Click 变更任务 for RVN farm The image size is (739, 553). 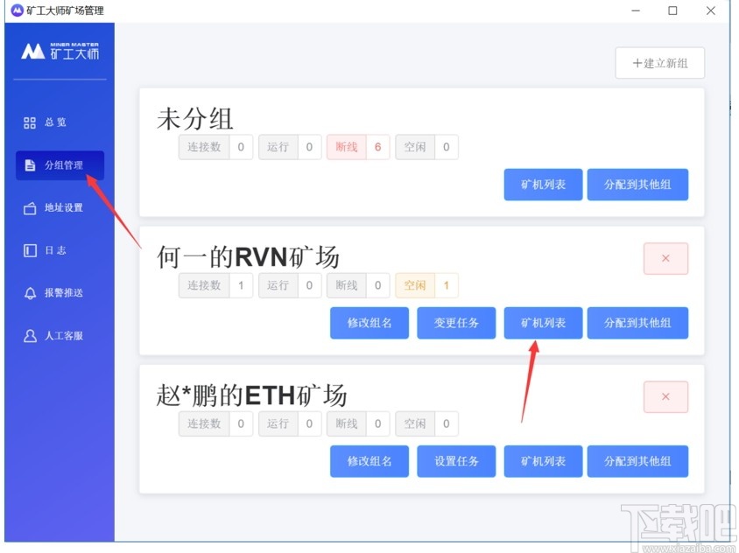pos(456,323)
